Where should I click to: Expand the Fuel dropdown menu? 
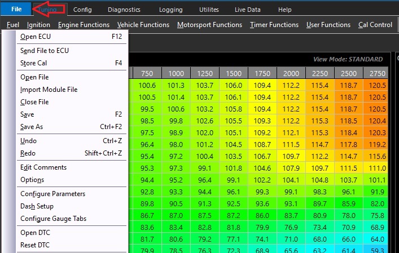click(x=13, y=25)
